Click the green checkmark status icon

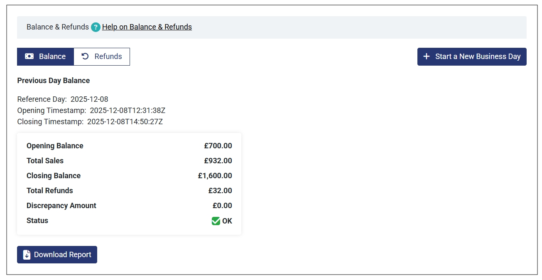coord(216,221)
